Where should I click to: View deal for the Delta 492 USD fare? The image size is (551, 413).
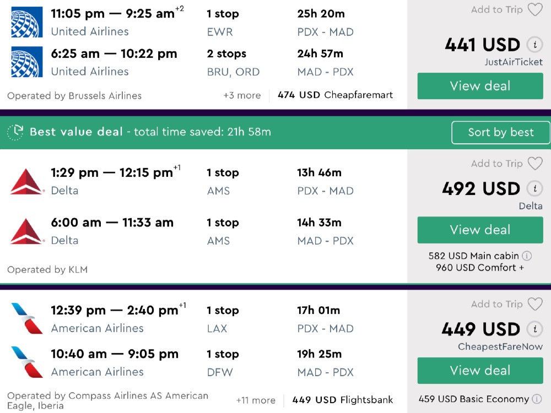(x=480, y=230)
